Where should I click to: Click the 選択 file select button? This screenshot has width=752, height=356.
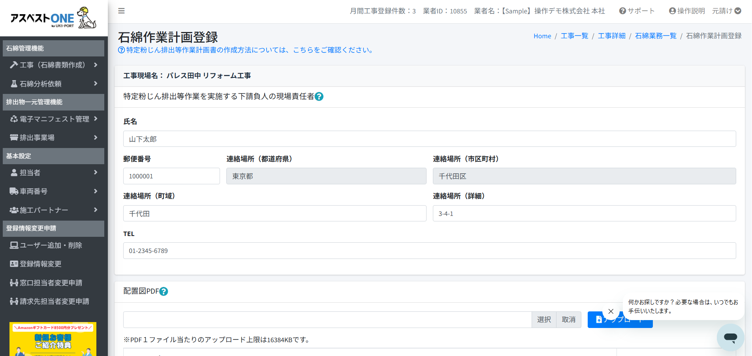(x=544, y=320)
